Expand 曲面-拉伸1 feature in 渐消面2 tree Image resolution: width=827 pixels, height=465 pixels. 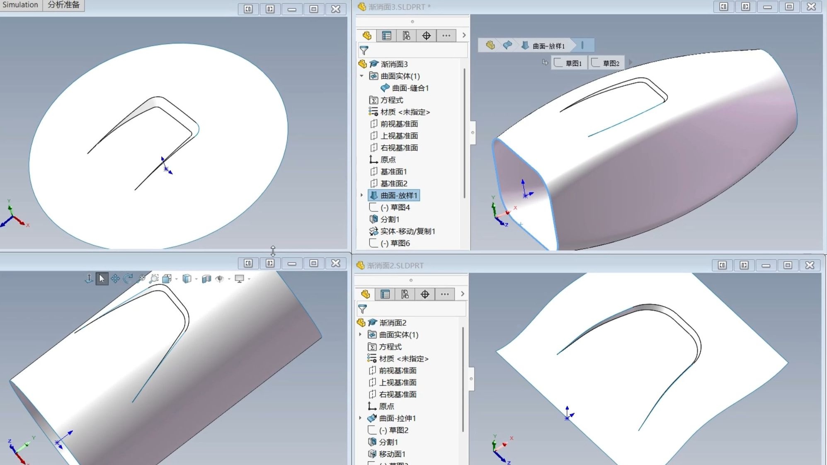coord(360,418)
